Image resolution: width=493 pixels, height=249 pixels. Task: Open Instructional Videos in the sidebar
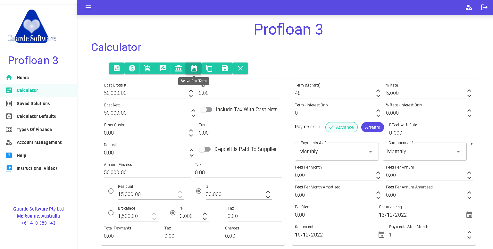click(x=38, y=168)
